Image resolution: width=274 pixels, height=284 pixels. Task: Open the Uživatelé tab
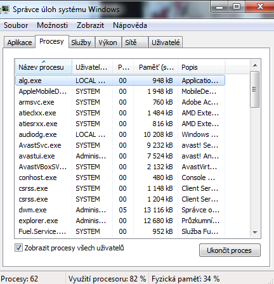click(x=166, y=42)
